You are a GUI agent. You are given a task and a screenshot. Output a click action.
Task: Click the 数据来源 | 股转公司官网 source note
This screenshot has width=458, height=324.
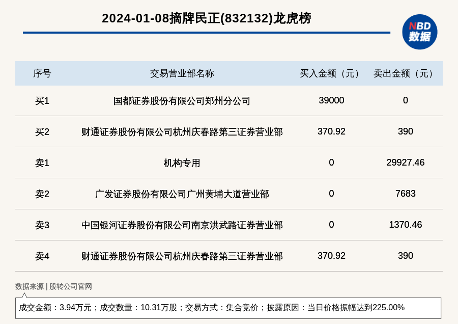tap(53, 286)
